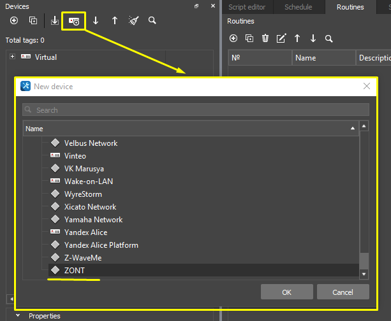Click the Search field in New device dialog

195,110
